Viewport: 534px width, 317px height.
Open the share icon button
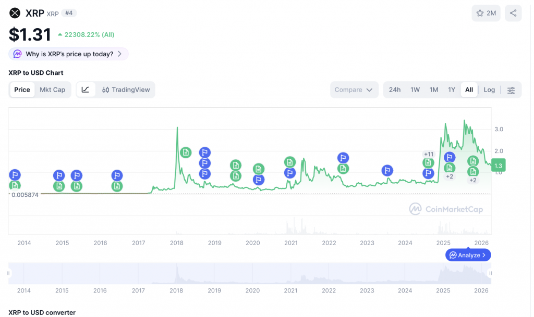[513, 13]
